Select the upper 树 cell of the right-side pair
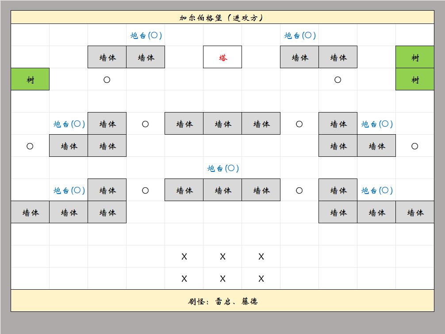Viewport: 445px width, 334px height. click(x=415, y=57)
